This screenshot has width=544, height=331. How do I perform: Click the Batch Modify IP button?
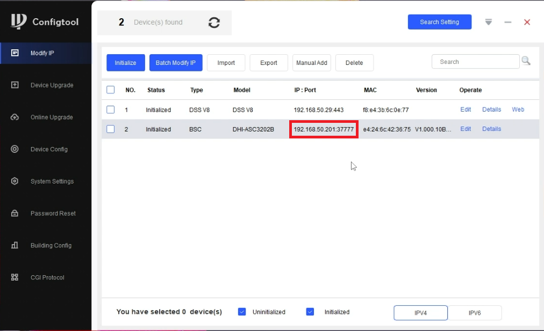(x=176, y=63)
